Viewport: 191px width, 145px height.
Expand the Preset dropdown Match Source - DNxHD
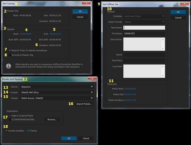[x=57, y=98]
